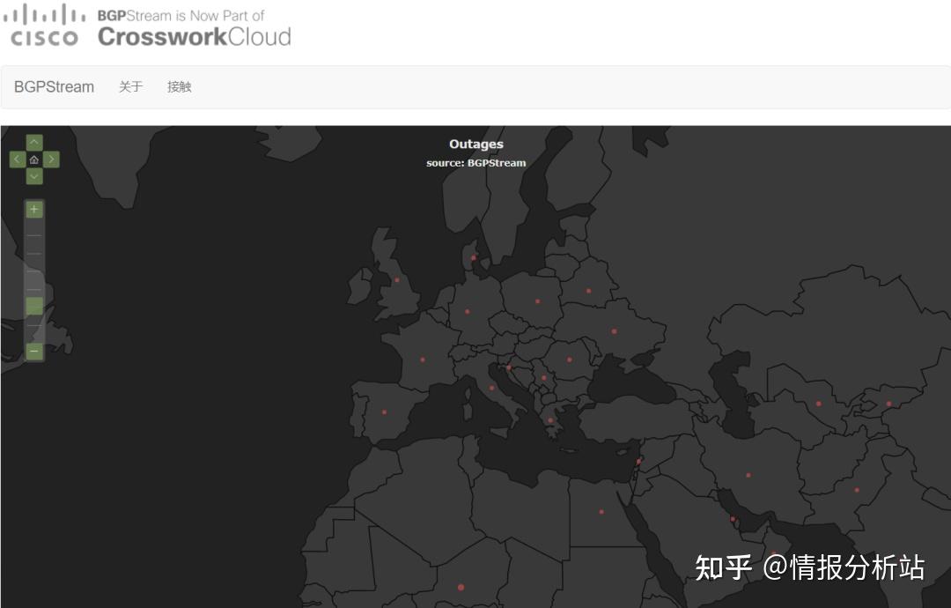Pan the map down with the arrow
The image size is (951, 608).
pos(34,176)
